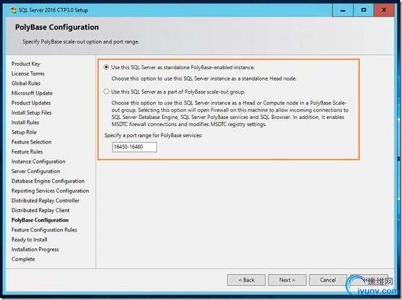Proceed with the Next button
This screenshot has height=300, width=402.
pos(287,280)
